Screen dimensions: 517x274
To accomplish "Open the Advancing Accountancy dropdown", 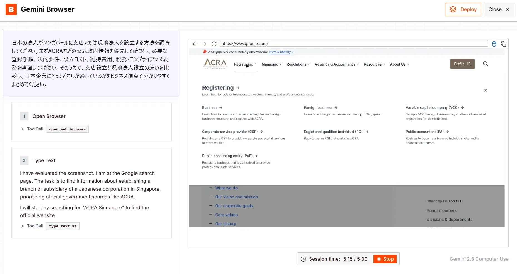I will [337, 64].
